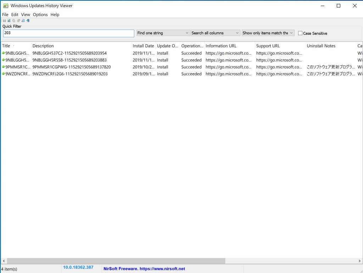Click the Windows Updates History Viewer title bar icon
363x273 pixels.
coord(6,6)
